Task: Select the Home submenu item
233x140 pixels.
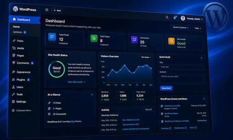Action: click(x=16, y=27)
